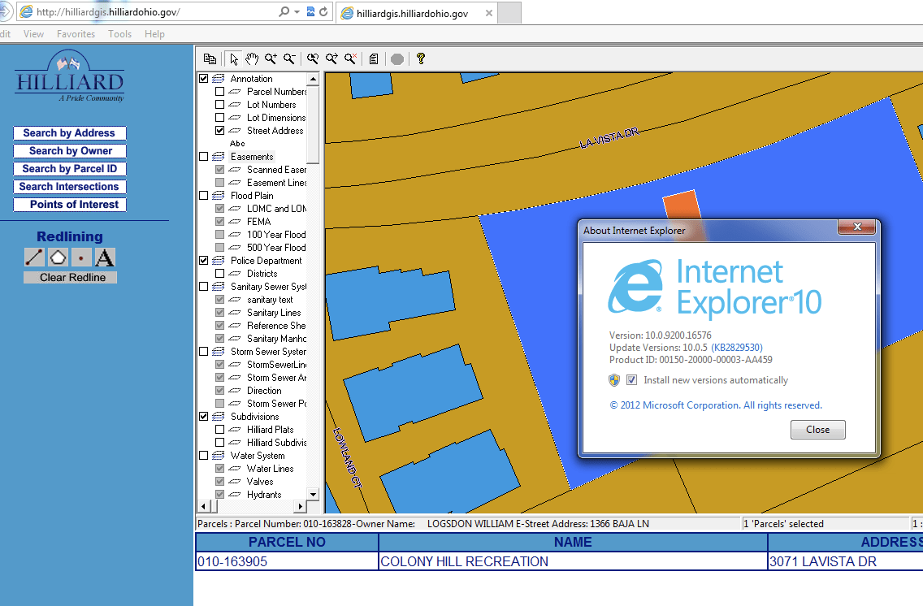Click layer list scroll up arrow
The image size is (923, 606).
pyautogui.click(x=313, y=79)
